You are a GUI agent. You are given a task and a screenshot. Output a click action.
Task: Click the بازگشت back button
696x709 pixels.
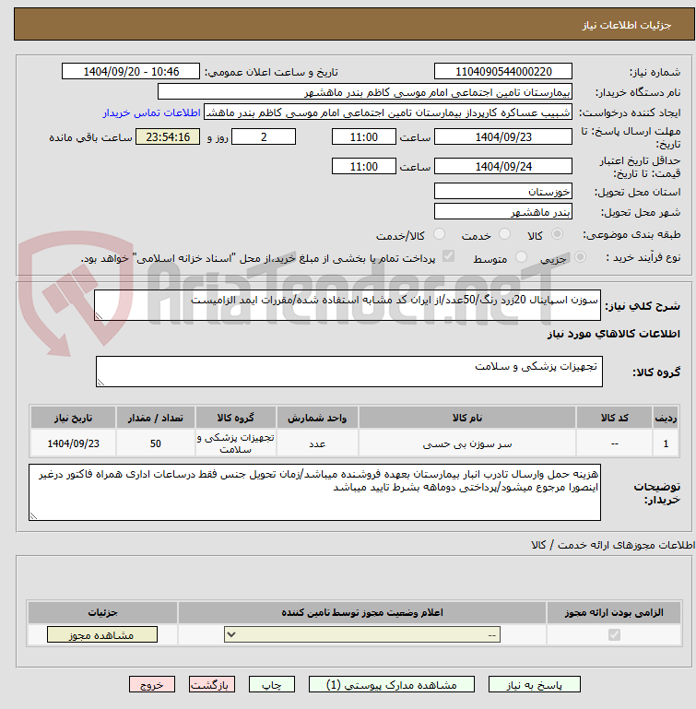(212, 685)
